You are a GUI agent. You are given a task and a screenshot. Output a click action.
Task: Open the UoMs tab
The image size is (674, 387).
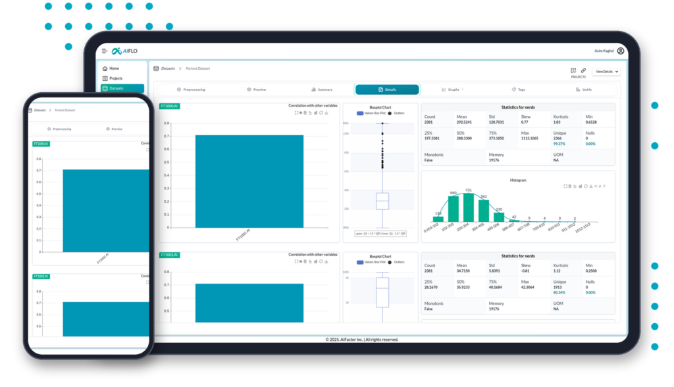click(584, 90)
